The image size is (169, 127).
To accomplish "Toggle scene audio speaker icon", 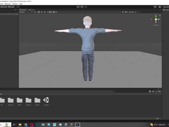I will tap(42, 12).
